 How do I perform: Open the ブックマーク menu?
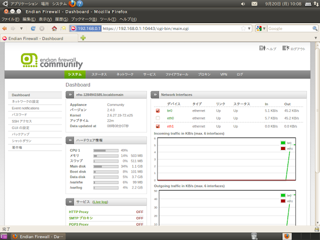click(84, 19)
